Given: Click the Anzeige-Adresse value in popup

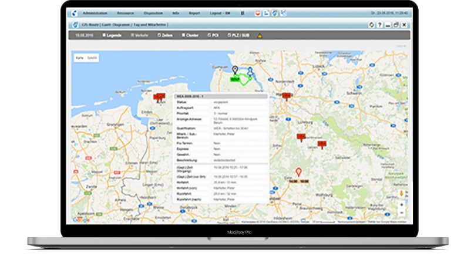Looking at the screenshot, I should click(x=236, y=120).
